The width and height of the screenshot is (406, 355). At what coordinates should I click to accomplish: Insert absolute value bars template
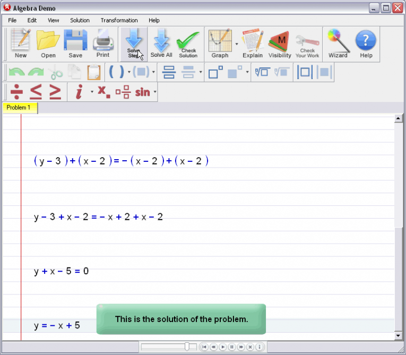pos(305,72)
